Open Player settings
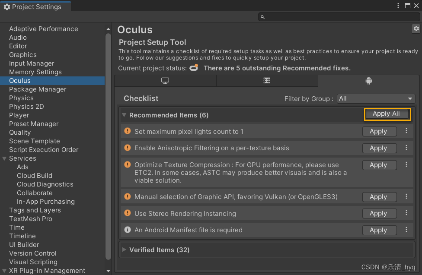 pos(19,115)
